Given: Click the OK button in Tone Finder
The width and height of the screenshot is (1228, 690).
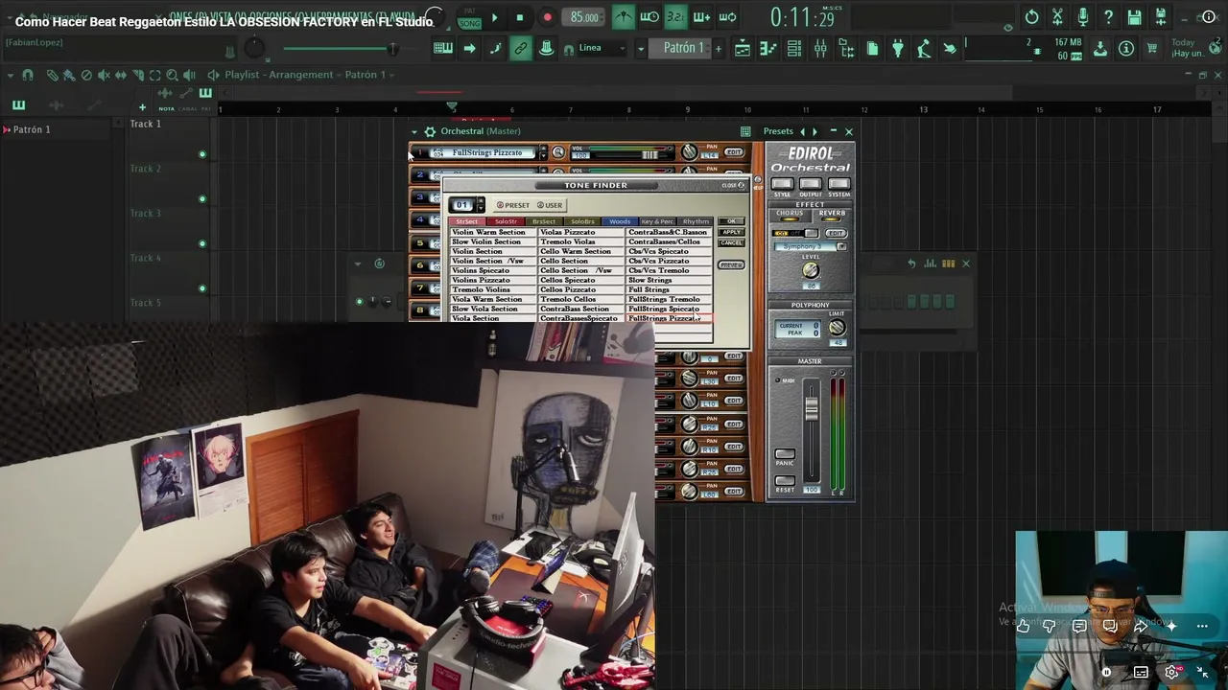Looking at the screenshot, I should click(x=731, y=221).
